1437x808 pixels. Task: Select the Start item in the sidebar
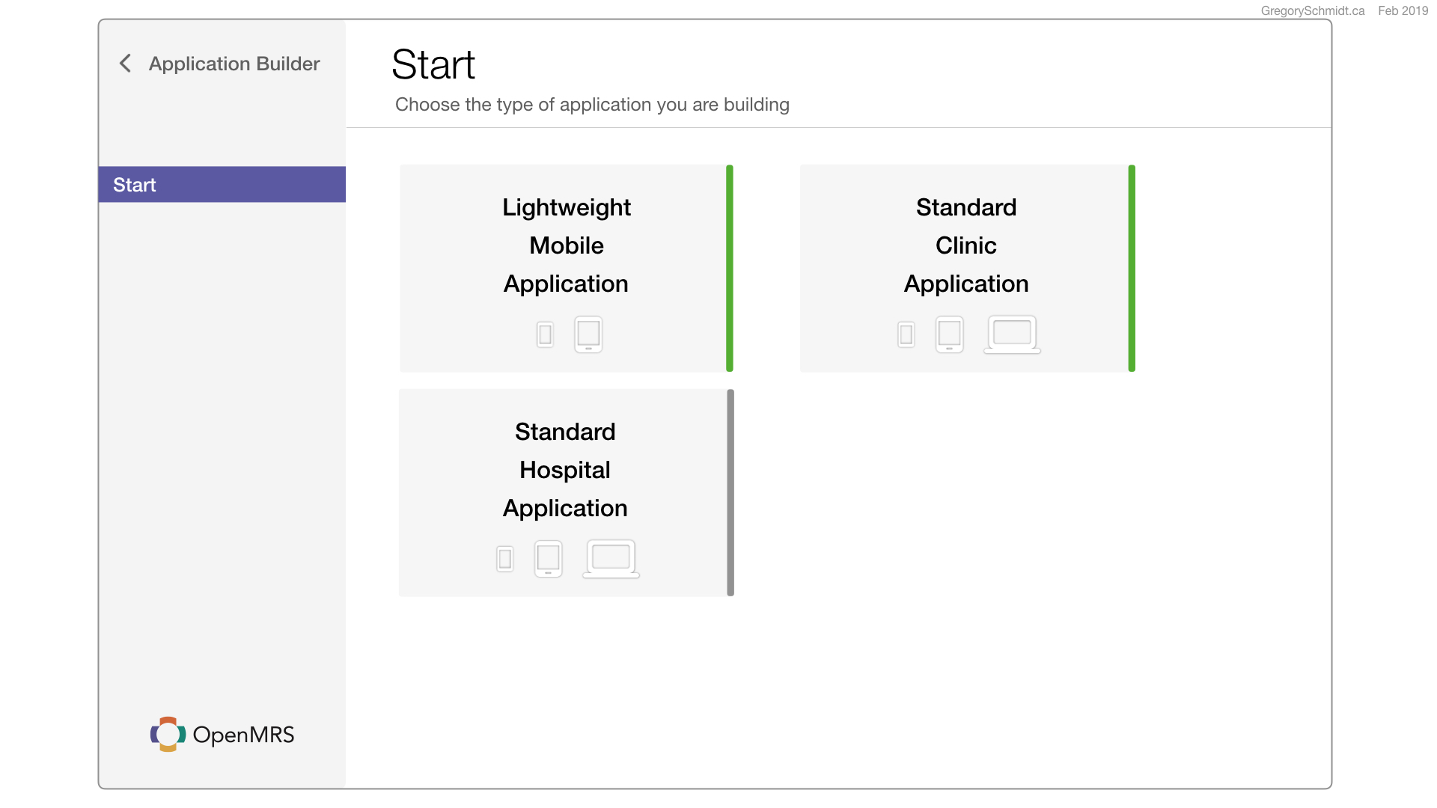[x=222, y=185]
